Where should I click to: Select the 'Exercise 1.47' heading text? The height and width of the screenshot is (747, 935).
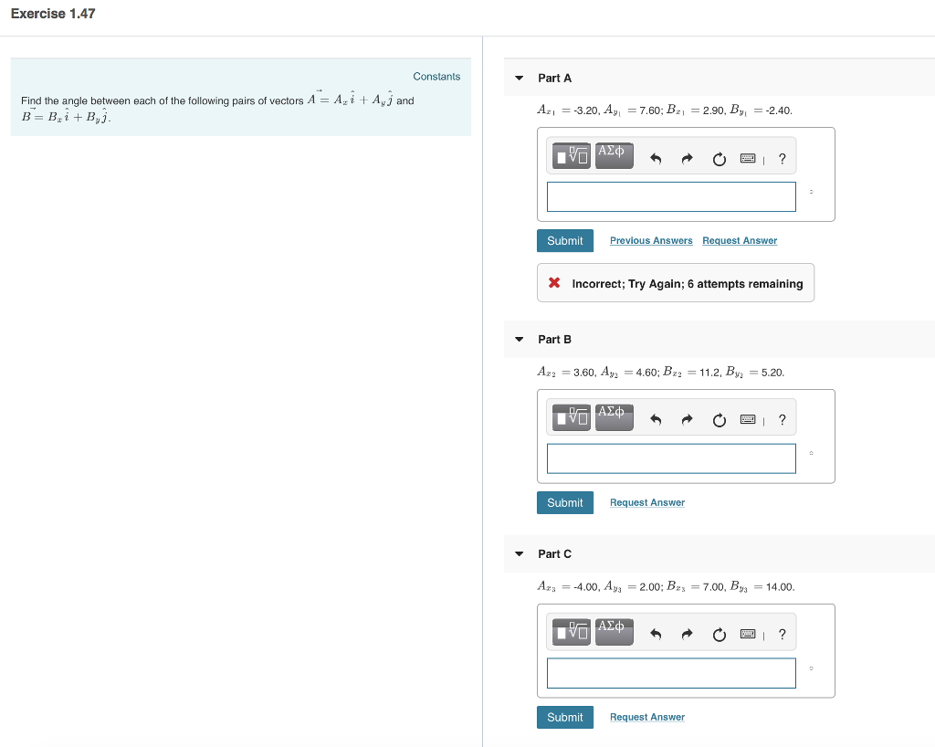click(53, 14)
